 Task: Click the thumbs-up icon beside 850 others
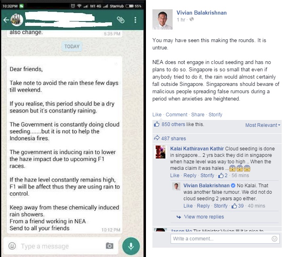point(156,124)
